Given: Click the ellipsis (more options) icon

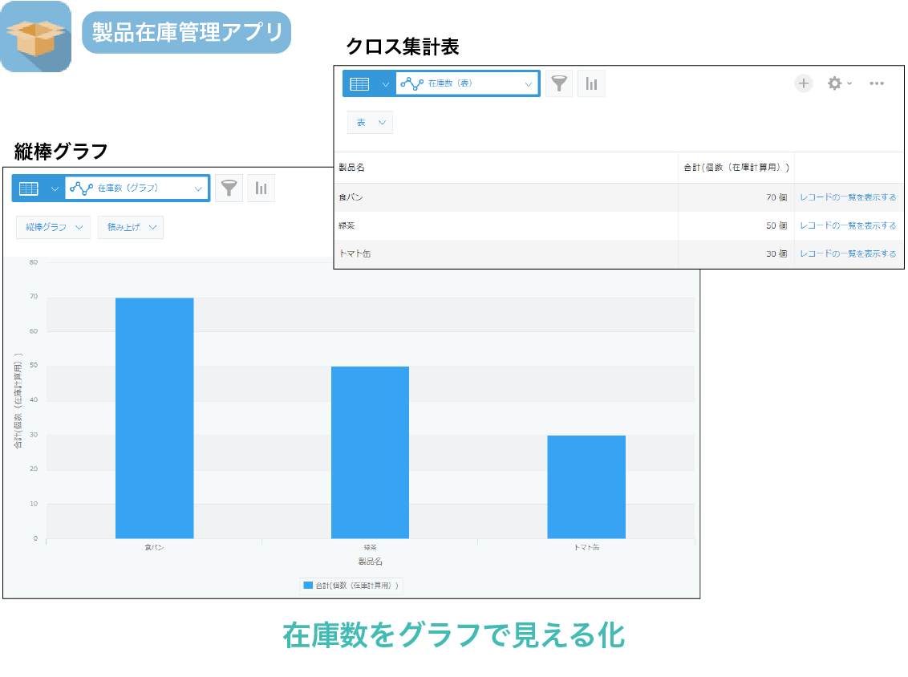Looking at the screenshot, I should pyautogui.click(x=876, y=83).
